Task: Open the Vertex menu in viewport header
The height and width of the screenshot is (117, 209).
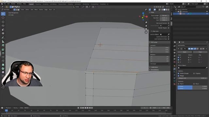Action: click(x=41, y=10)
